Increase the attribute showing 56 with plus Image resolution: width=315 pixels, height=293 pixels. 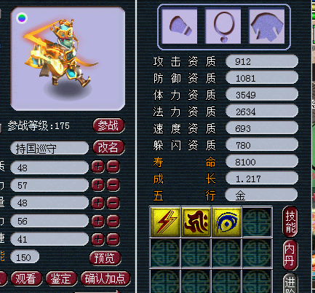click(x=98, y=221)
